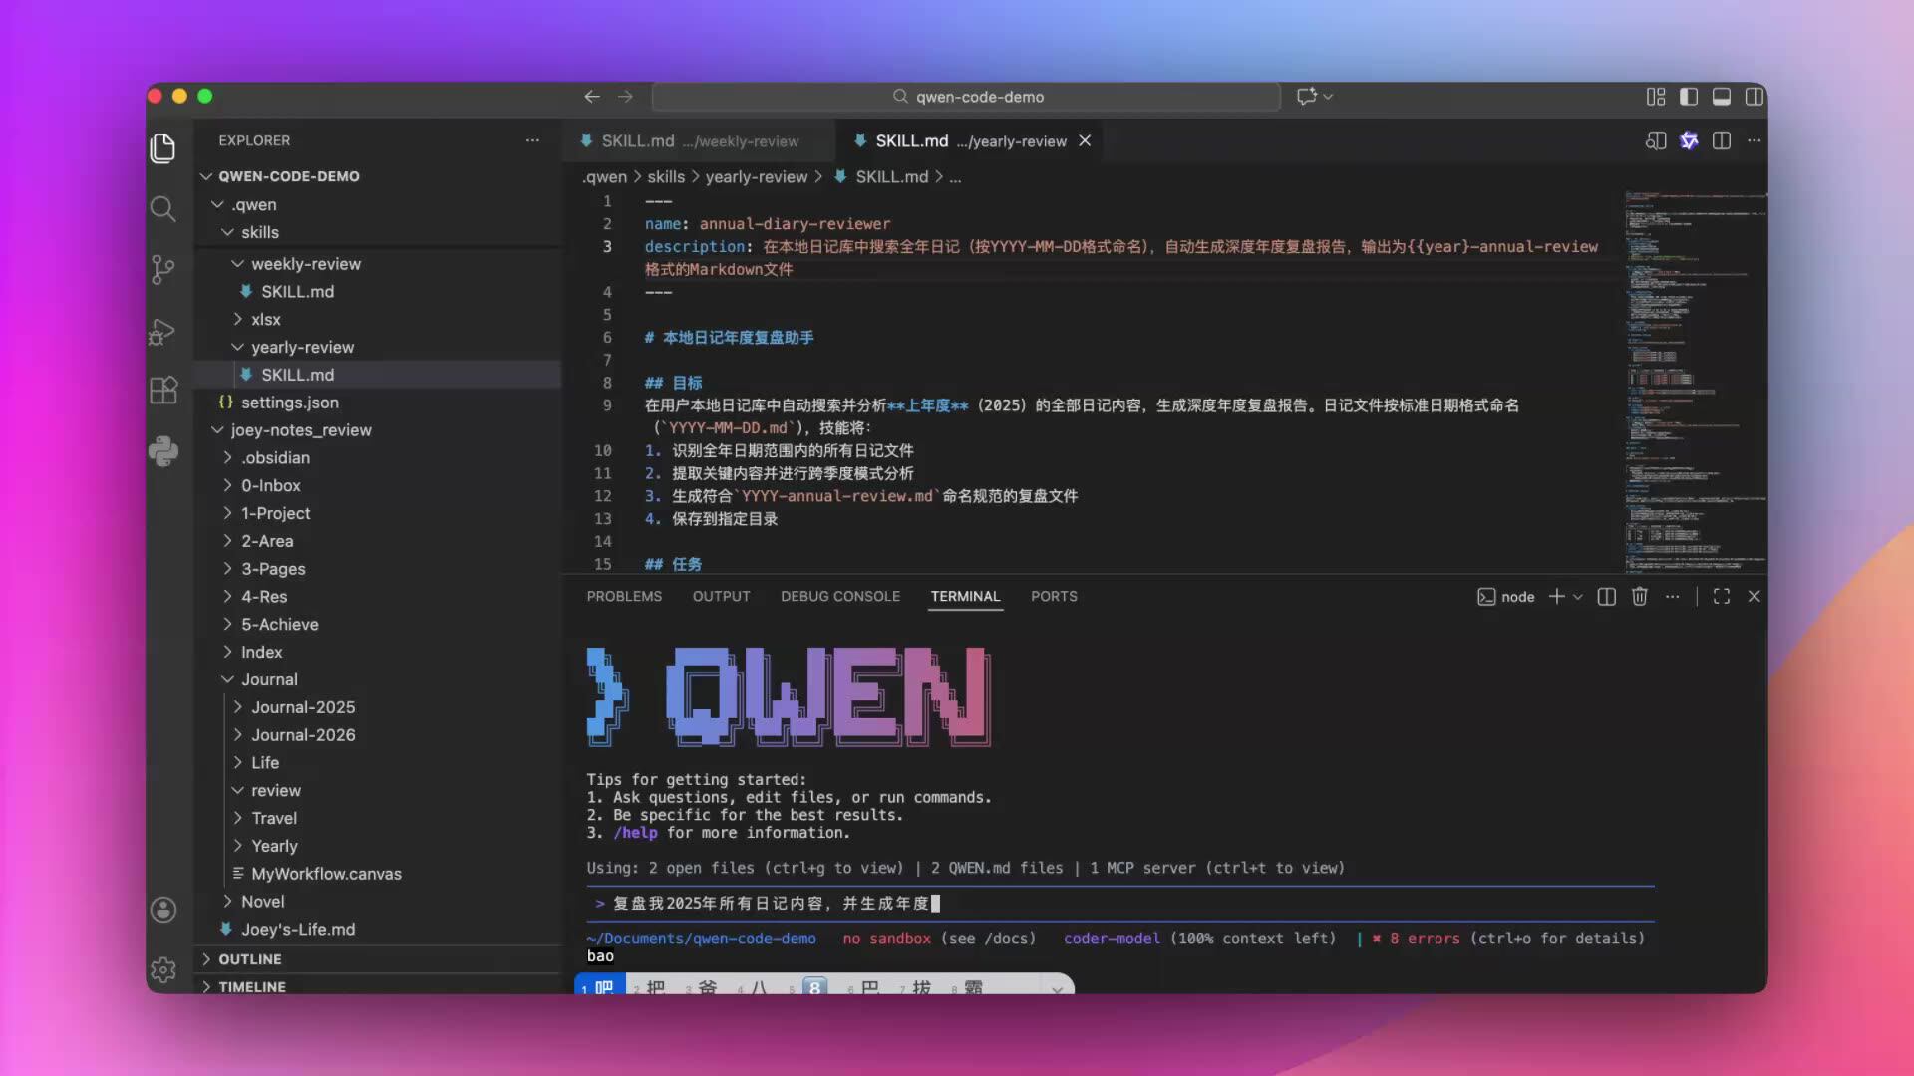
Task: Expand the Journal-2025 folder
Action: click(x=303, y=706)
